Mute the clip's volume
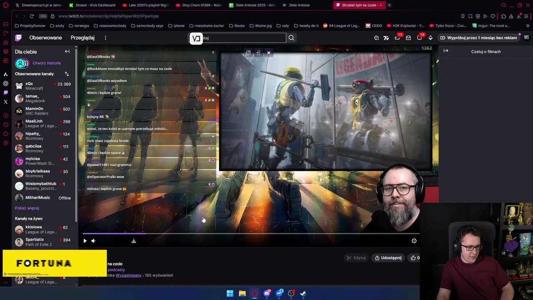 (x=93, y=241)
